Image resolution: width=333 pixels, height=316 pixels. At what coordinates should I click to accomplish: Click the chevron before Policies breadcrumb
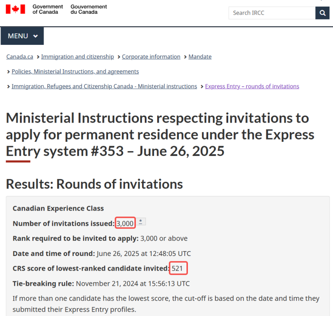click(8, 72)
